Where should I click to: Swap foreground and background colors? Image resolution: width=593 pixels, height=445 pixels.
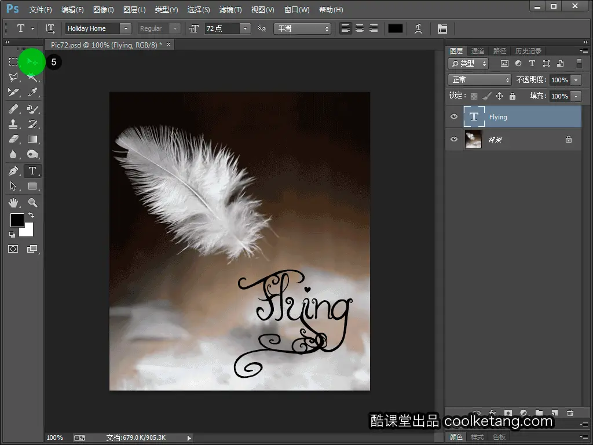31,215
